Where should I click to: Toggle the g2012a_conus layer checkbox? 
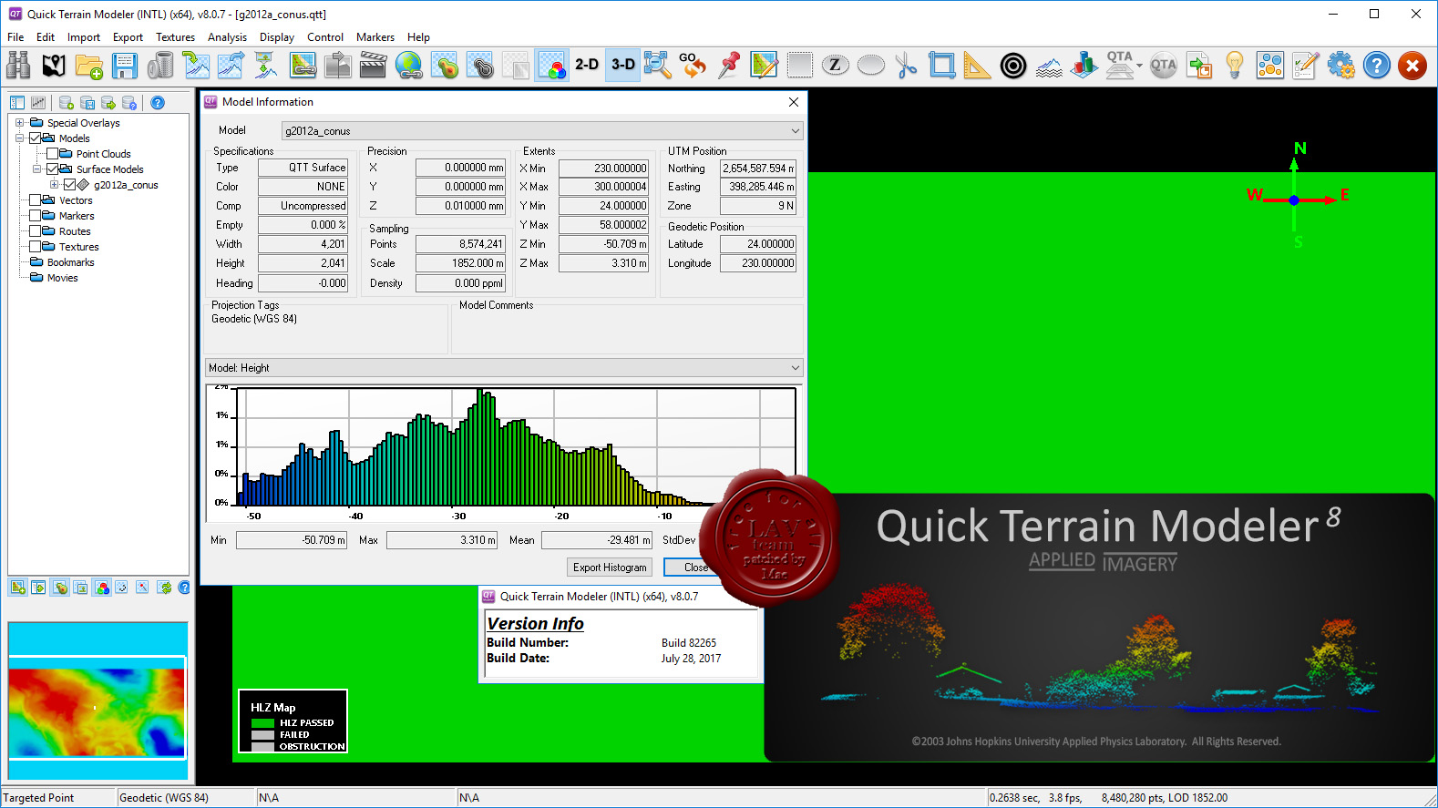(70, 185)
